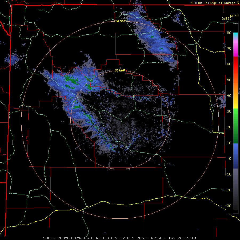240x240 pixels.
Task: Click the -30 dBZ scale value
Action: click(228, 206)
